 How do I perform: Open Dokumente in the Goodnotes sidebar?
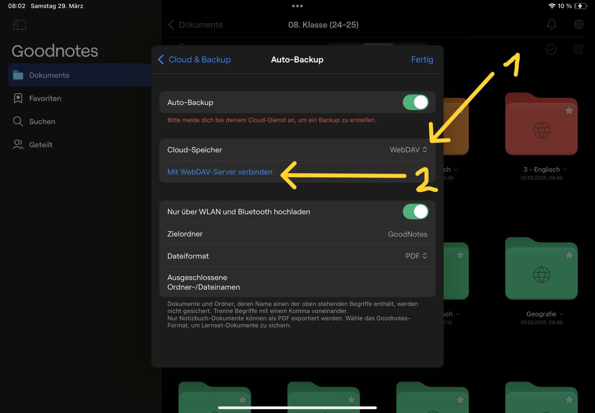[80, 75]
